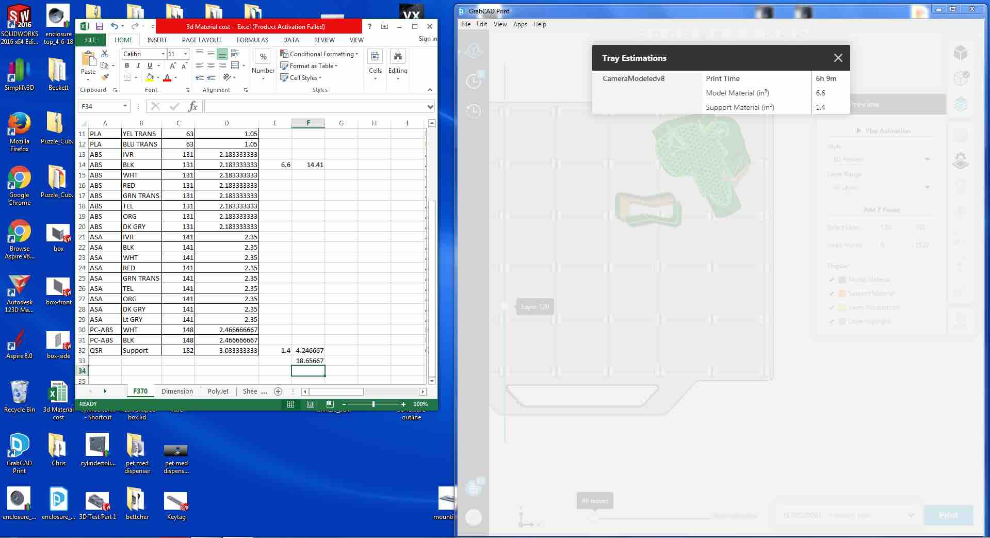
Task: Increase cell indent
Action: pyautogui.click(x=211, y=77)
